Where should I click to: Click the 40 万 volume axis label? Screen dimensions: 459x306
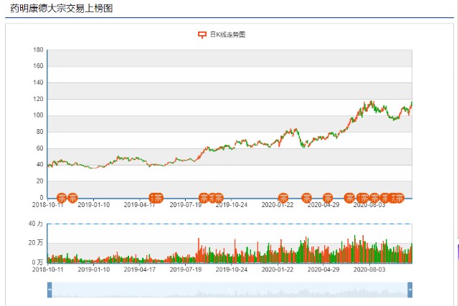coord(36,224)
